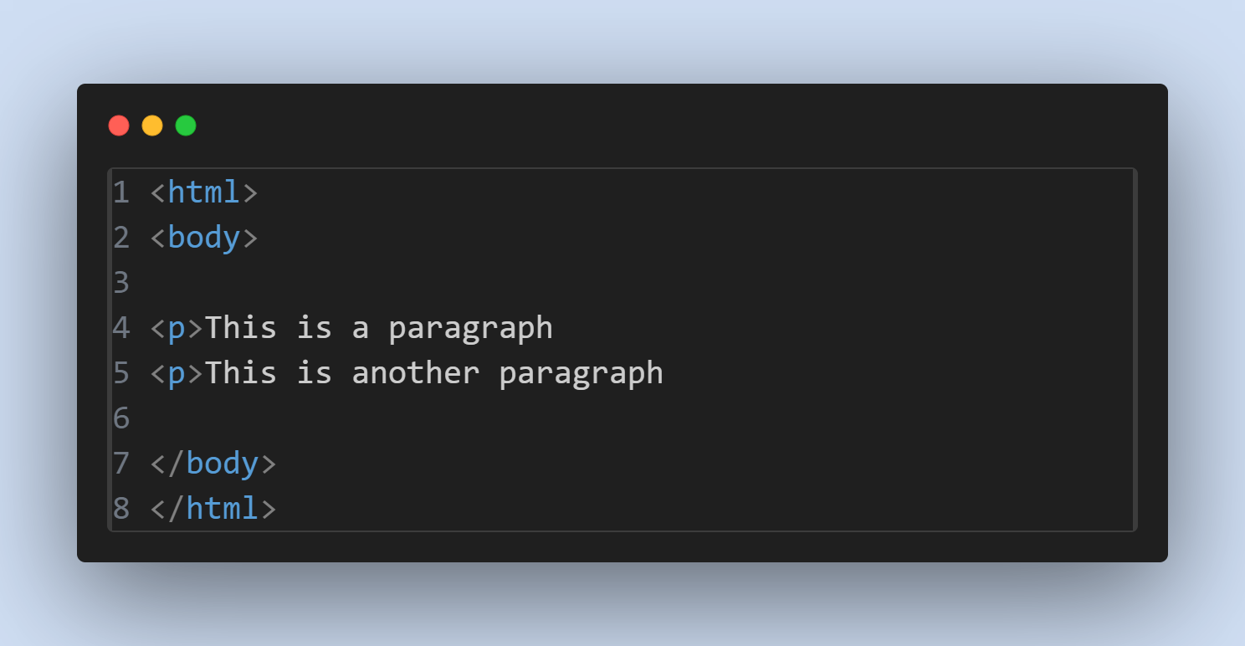Click the p tag on line 4
Viewport: 1245px width, 646px height.
tap(177, 328)
